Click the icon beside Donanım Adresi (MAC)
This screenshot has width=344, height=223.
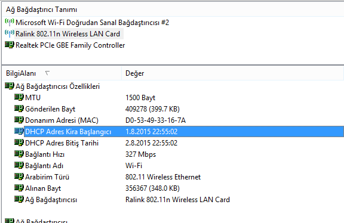tap(19, 120)
